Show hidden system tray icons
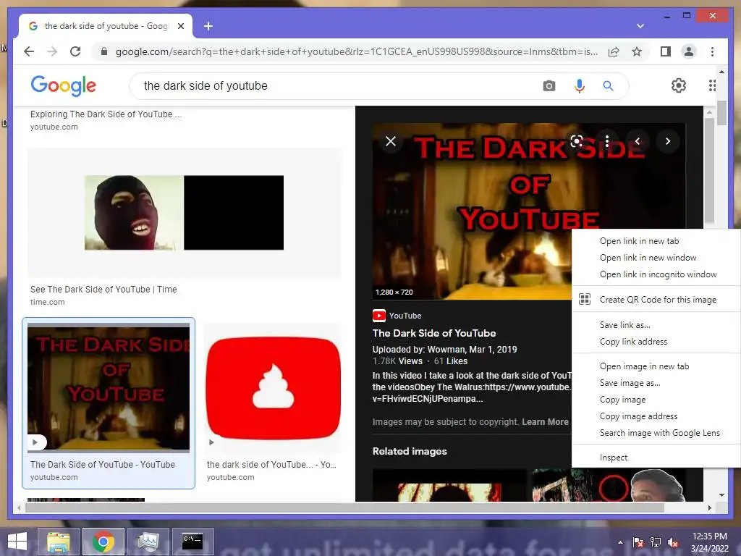The width and height of the screenshot is (741, 556). (x=620, y=542)
